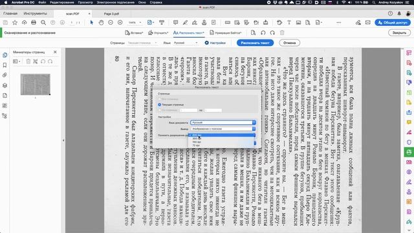Open the 'Страницы' dropdown in options bar
This screenshot has width=414, height=233.
(142, 43)
